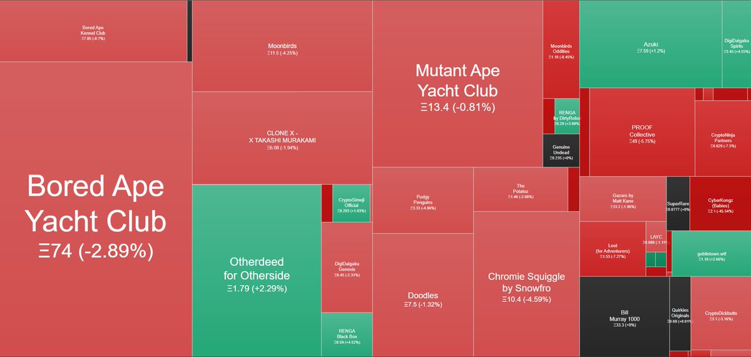Open the CyberKongz (Babies) tile
The image size is (751, 357).
pyautogui.click(x=720, y=204)
